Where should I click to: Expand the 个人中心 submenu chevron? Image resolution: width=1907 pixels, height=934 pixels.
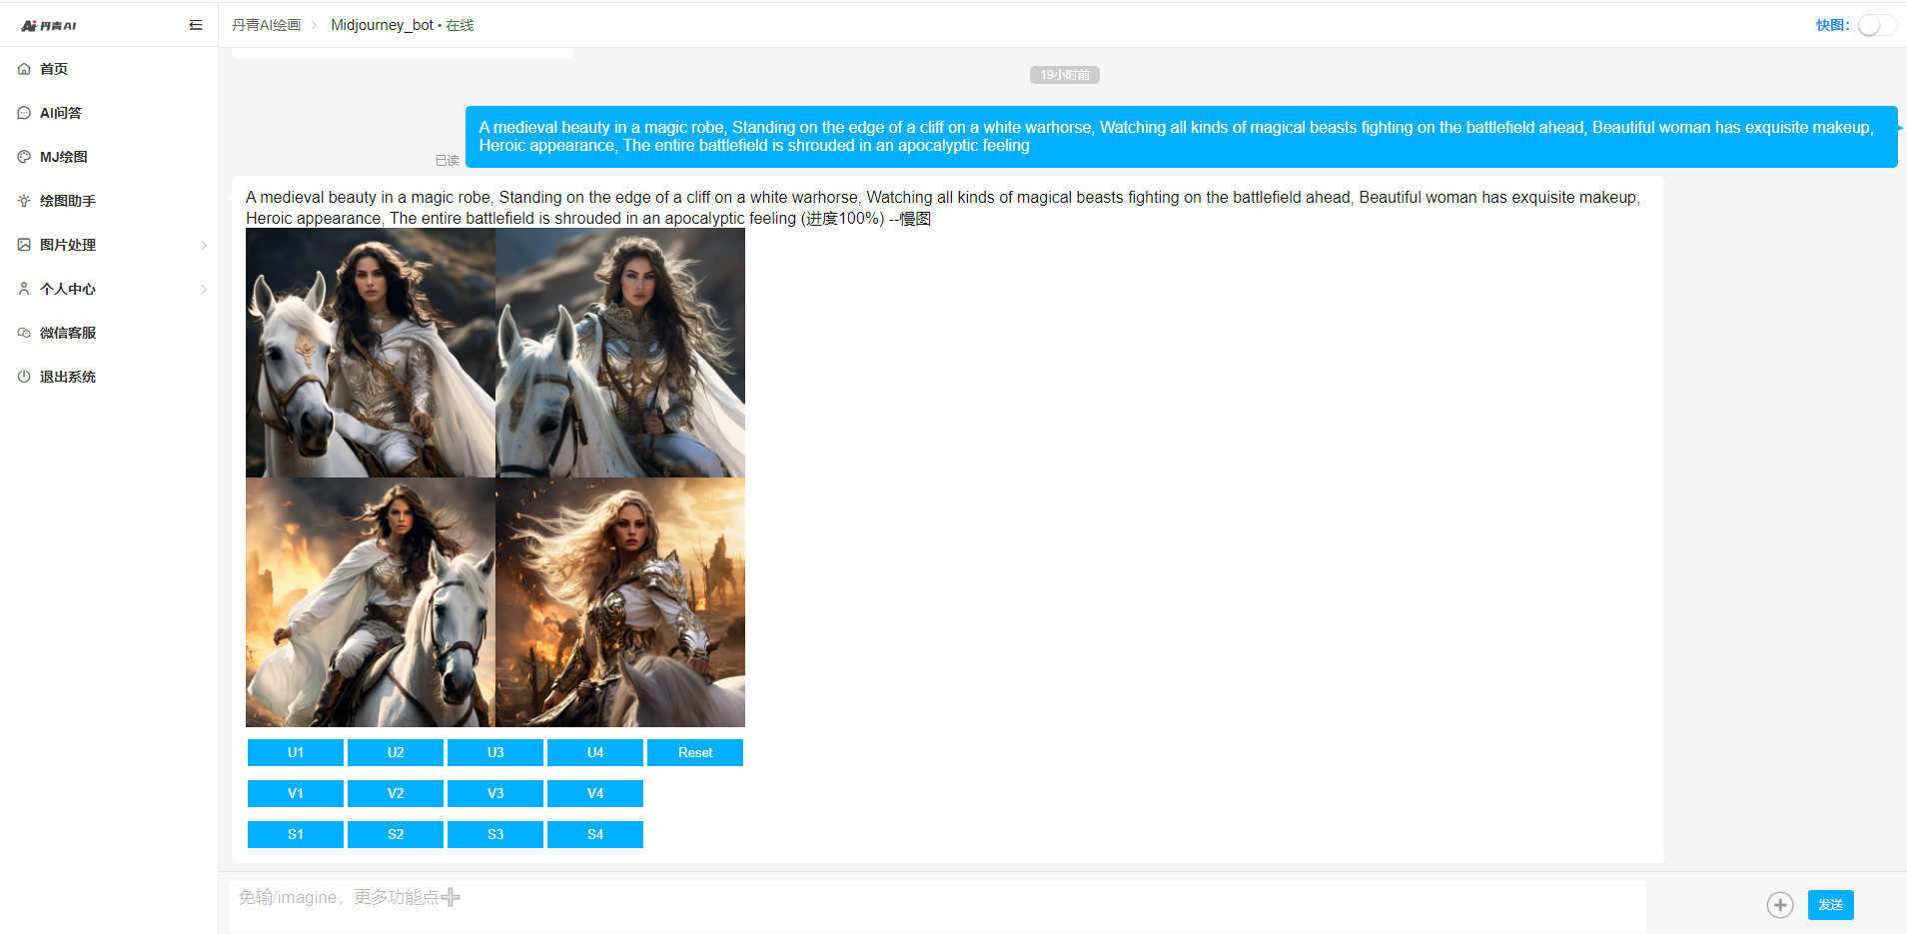point(204,289)
